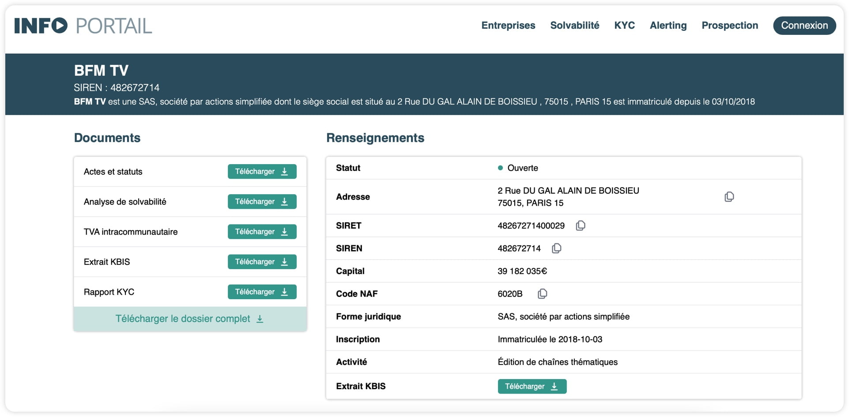Download TVA intracommunautaire document
The width and height of the screenshot is (849, 417).
pos(262,232)
